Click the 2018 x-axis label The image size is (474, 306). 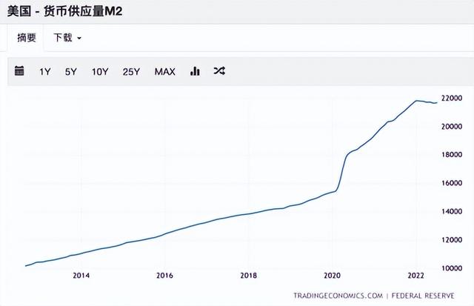249,276
